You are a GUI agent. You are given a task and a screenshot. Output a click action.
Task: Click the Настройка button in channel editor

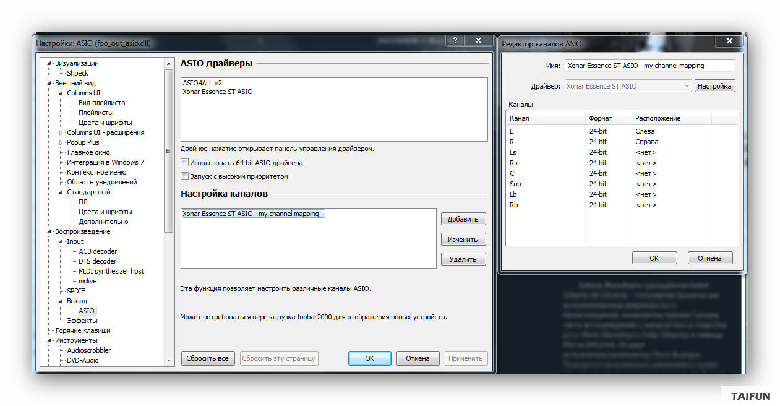click(x=714, y=86)
